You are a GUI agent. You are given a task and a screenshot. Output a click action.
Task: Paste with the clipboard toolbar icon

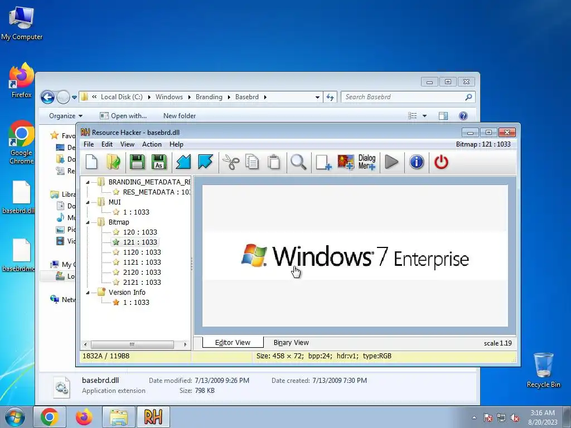pos(274,162)
